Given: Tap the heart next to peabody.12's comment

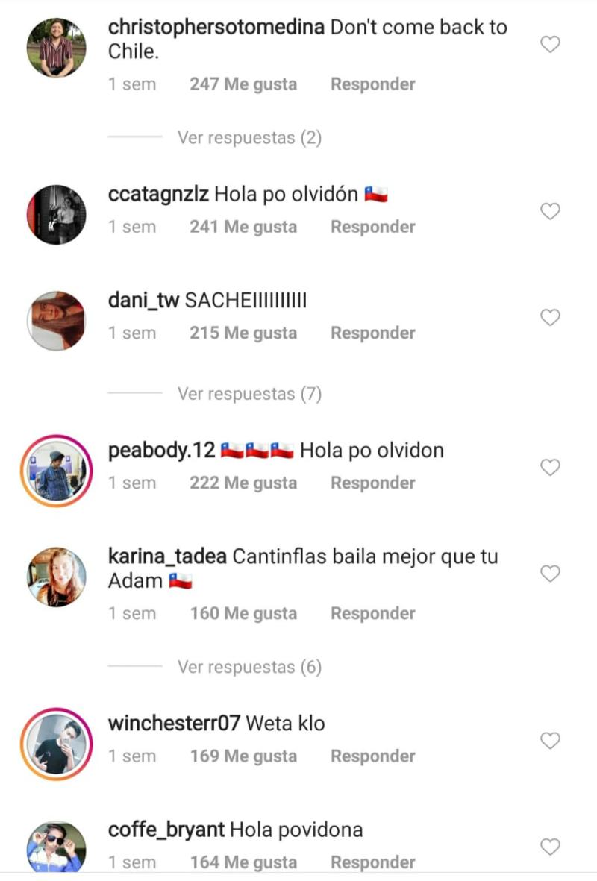Looking at the screenshot, I should 550,467.
